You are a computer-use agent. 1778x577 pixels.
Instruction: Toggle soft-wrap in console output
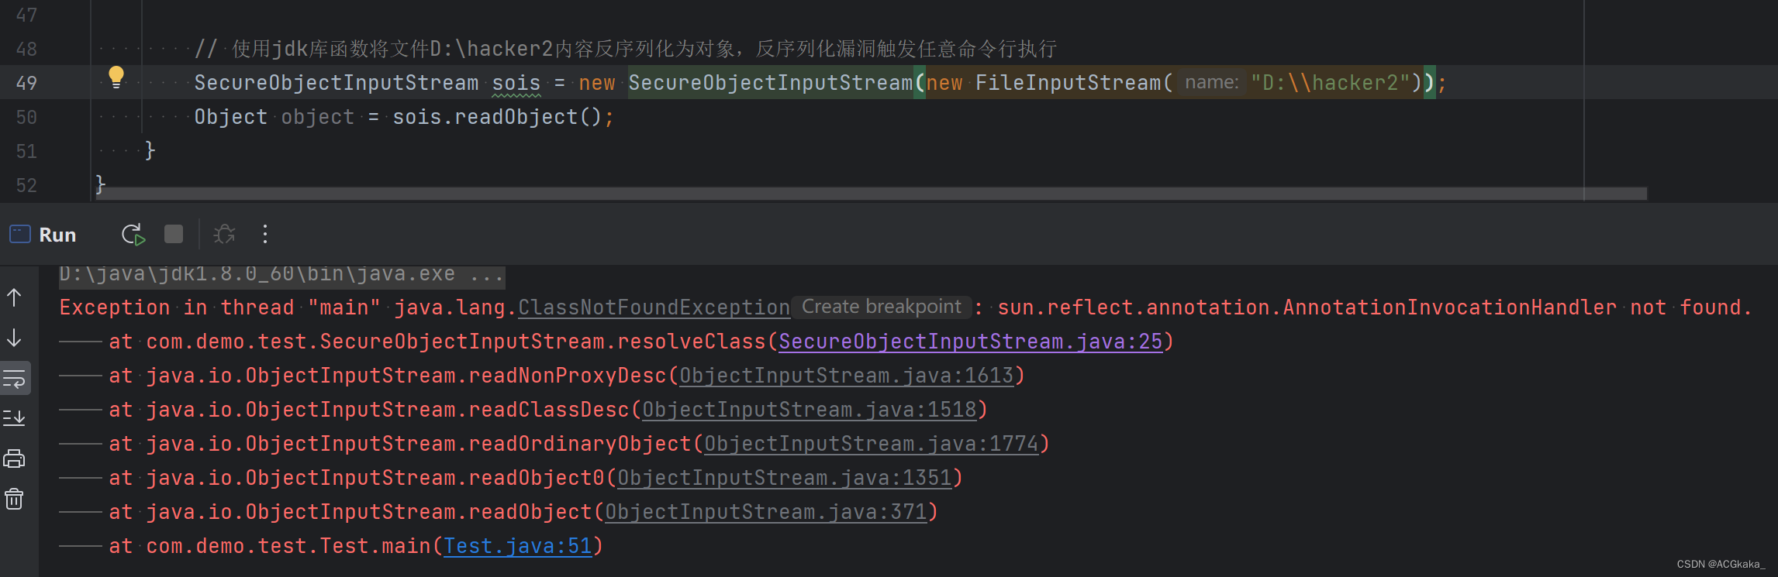coord(15,379)
